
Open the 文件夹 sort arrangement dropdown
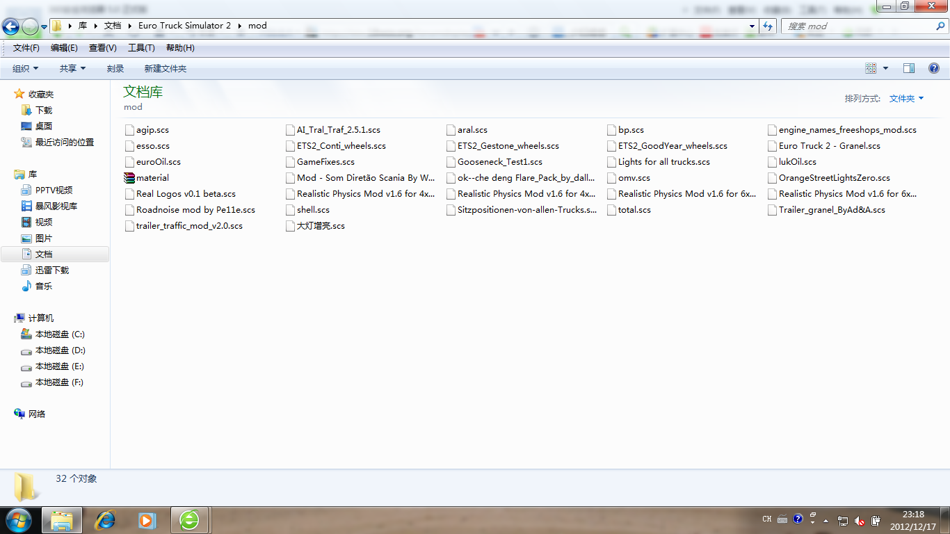click(x=906, y=99)
